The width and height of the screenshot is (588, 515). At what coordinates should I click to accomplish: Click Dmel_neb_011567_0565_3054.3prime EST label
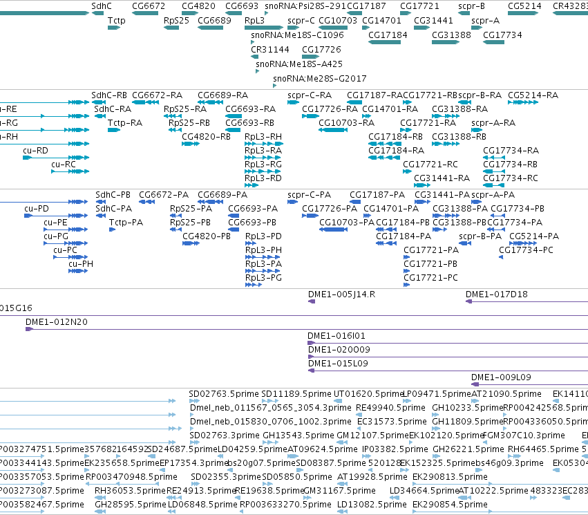(271, 408)
